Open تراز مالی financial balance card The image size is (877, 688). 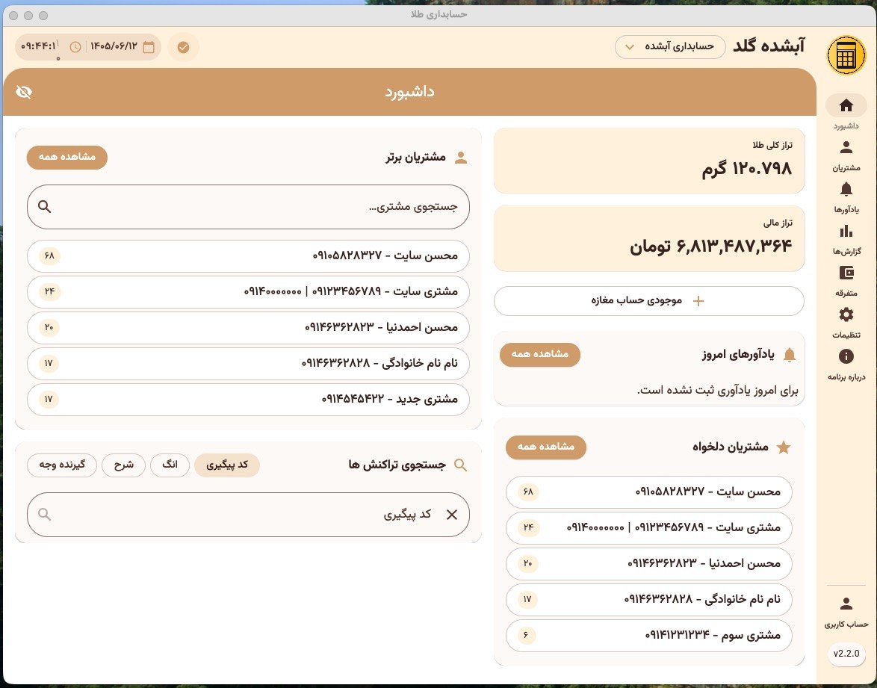[649, 239]
